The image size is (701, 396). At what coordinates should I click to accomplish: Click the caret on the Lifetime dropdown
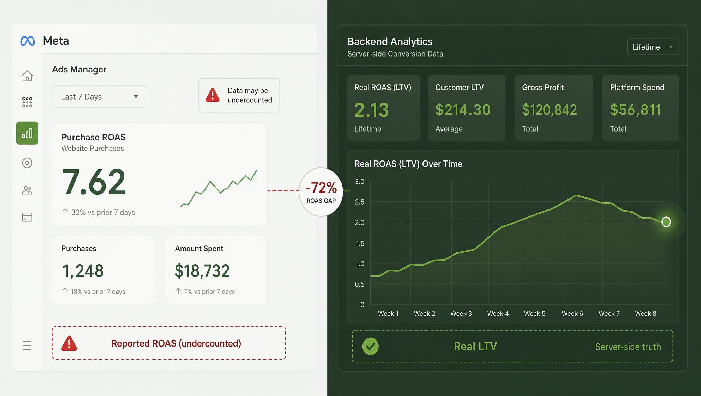point(671,47)
